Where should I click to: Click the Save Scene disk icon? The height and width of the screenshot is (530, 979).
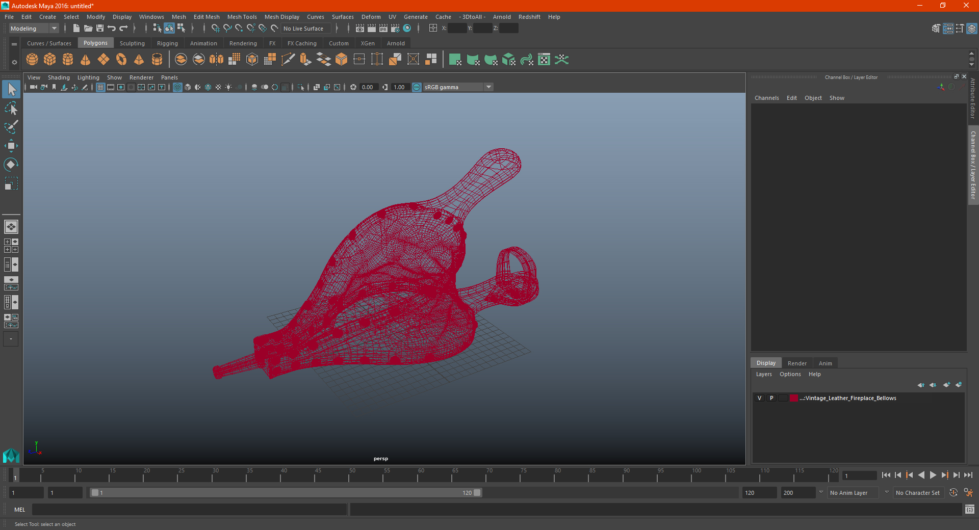[100, 29]
